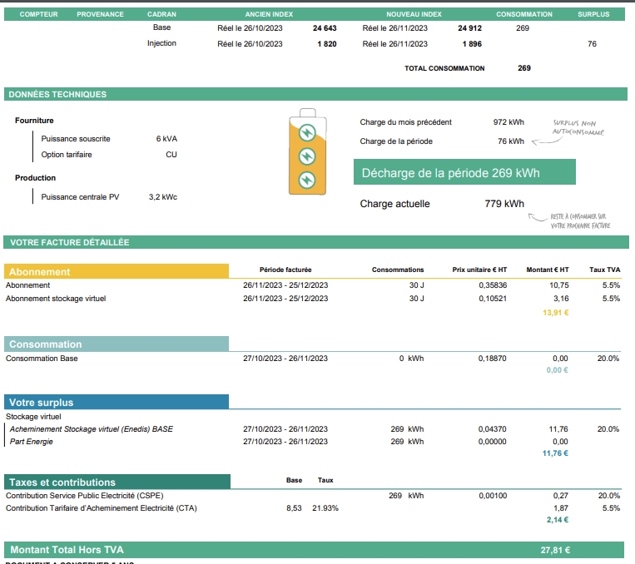Click the 'DONNÉES TECHNIQUES' heading

tap(58, 94)
